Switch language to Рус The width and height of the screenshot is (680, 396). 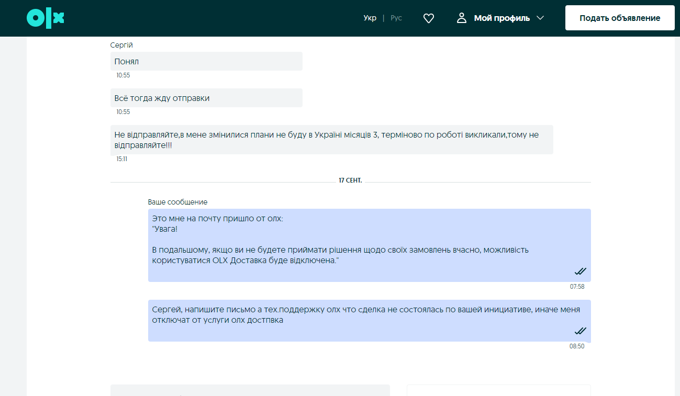pos(396,18)
